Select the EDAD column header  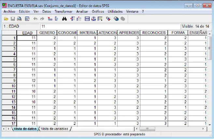[x=27, y=33]
